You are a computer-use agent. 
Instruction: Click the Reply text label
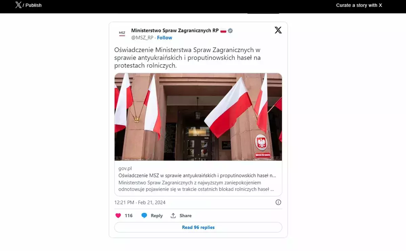click(x=157, y=215)
